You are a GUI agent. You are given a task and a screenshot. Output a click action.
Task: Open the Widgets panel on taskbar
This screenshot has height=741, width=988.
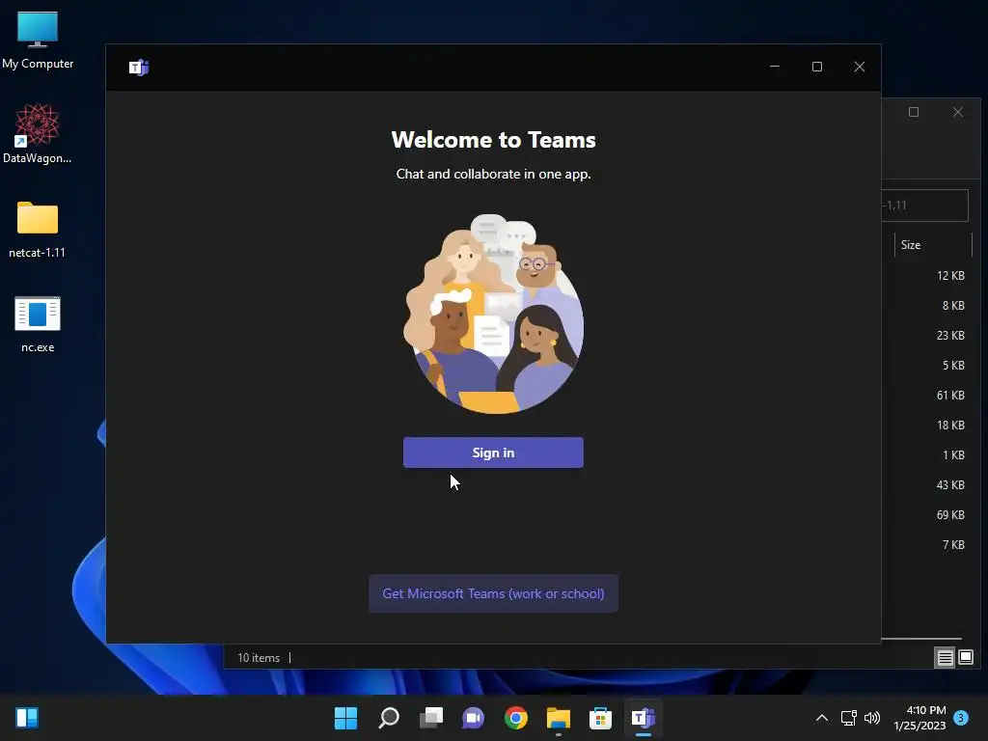[27, 718]
